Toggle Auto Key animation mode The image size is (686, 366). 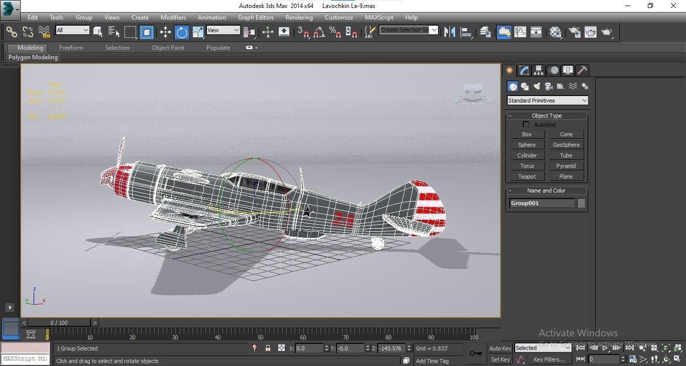(x=500, y=348)
